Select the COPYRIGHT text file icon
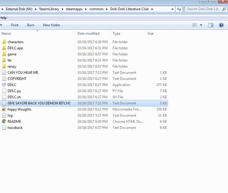 tap(4, 78)
